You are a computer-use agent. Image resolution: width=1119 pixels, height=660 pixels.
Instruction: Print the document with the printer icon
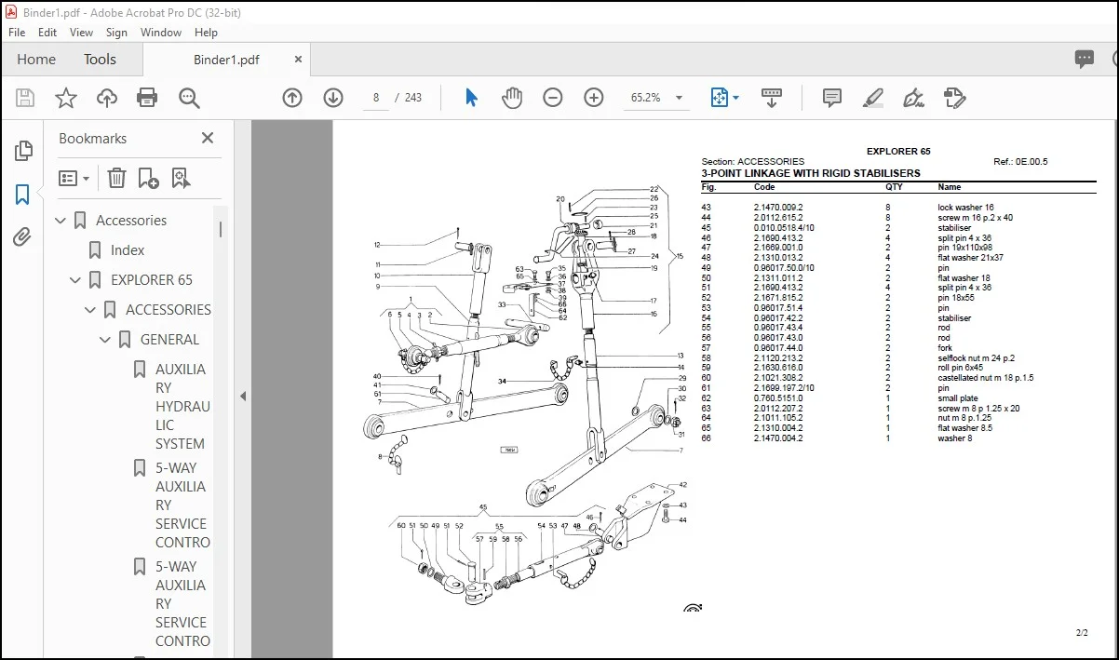coord(147,98)
